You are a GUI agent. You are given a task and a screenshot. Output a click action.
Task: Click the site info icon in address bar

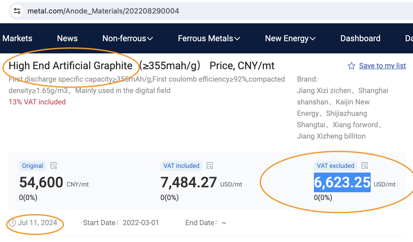(17, 11)
